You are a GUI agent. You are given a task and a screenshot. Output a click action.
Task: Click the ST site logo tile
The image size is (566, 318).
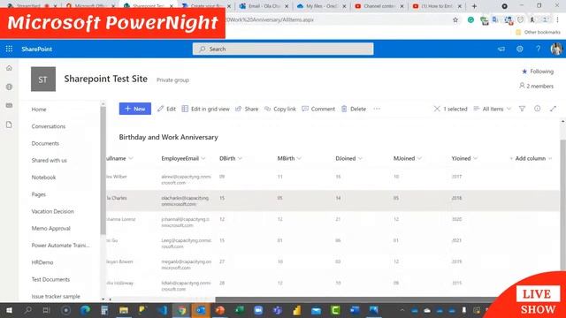click(43, 79)
